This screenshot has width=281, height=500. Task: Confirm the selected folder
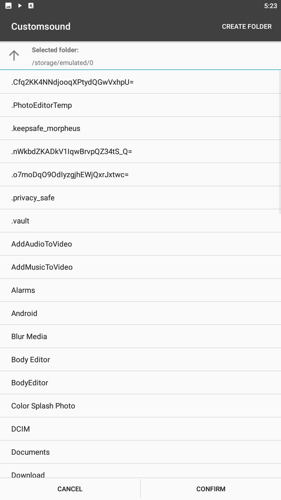(x=211, y=489)
